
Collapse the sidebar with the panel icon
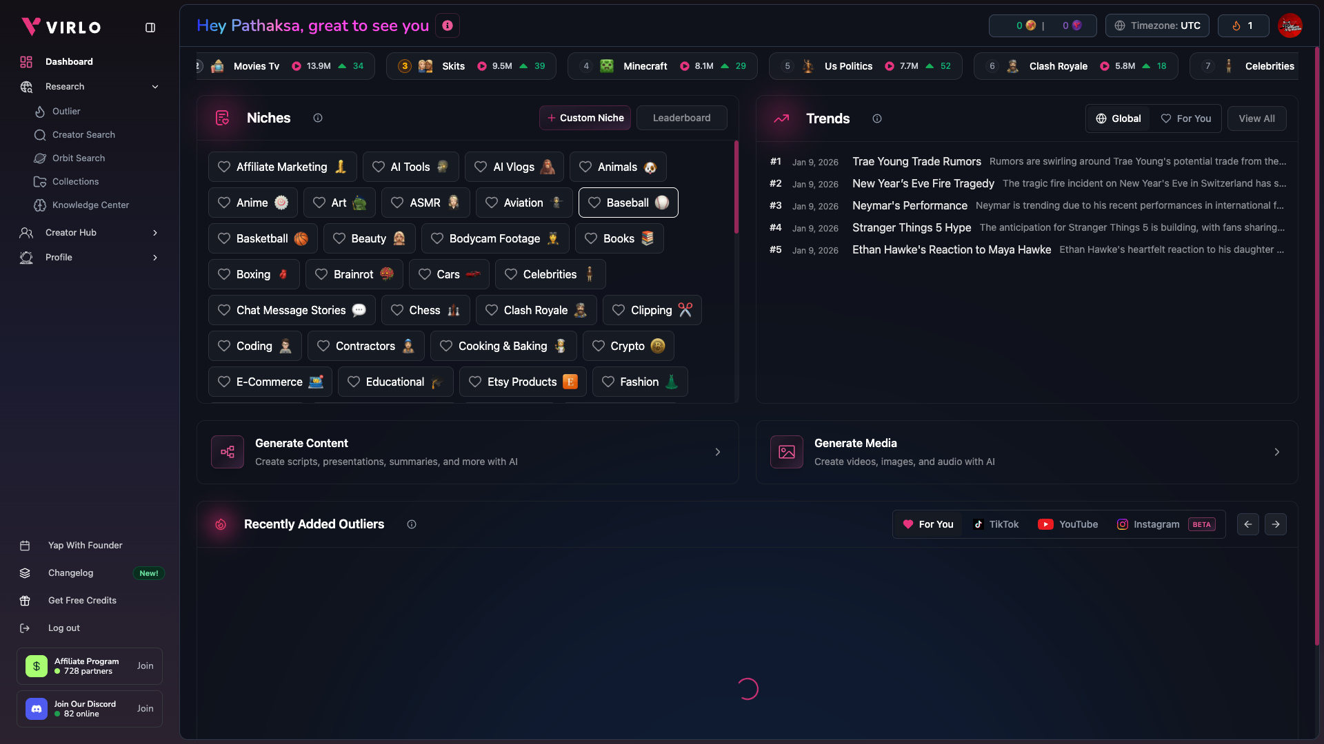point(150,28)
